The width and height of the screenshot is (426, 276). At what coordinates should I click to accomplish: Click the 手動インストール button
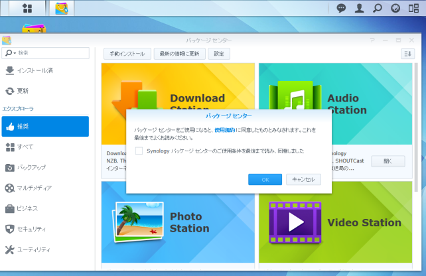(x=127, y=54)
